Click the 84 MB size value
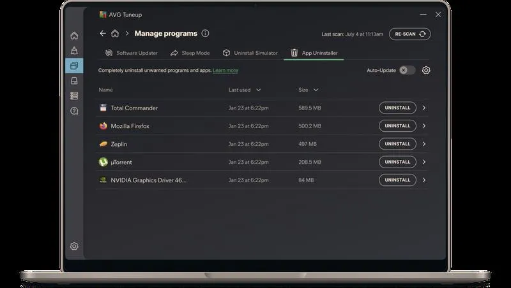Screen dimensions: 511x288 coord(306,180)
